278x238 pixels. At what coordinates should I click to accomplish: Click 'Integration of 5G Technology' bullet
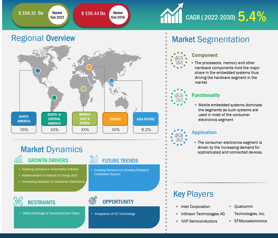point(115,214)
